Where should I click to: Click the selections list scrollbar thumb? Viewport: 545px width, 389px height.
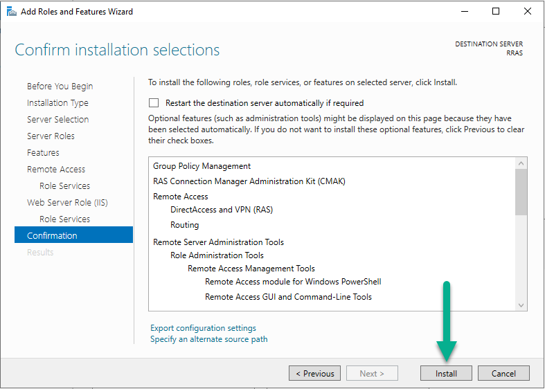click(x=521, y=192)
